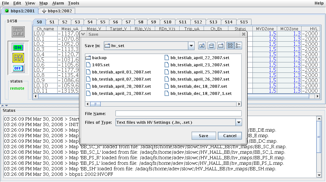Select bb_testlab_april_25_2007.set file
This screenshot has height=182, width=326.
coord(197,72)
